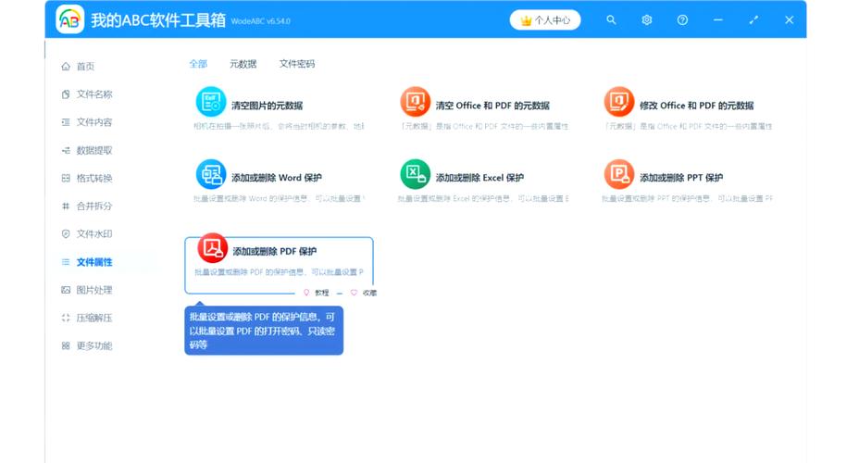The width and height of the screenshot is (859, 463).
Task: Click the 修改 Office 和 PDF 的元数据 icon
Action: coord(619,102)
